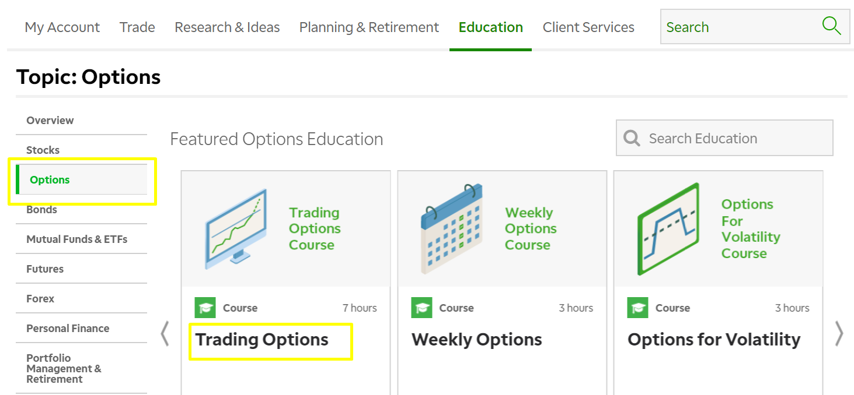Open Planning & Retirement menu
This screenshot has height=395, width=854.
tap(369, 27)
